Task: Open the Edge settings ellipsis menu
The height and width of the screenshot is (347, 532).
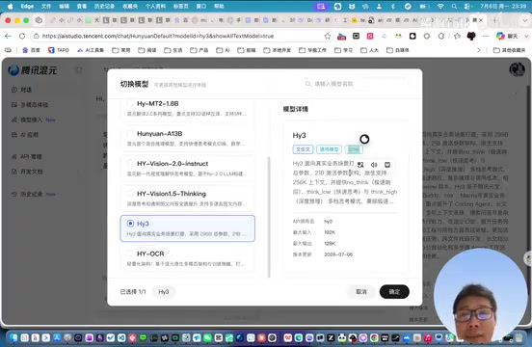Action: [x=486, y=36]
